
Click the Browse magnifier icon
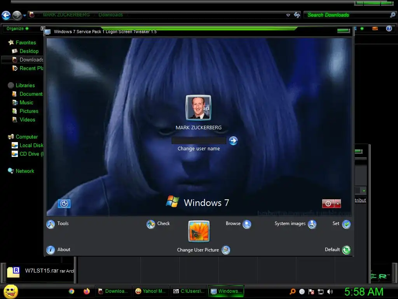click(247, 224)
